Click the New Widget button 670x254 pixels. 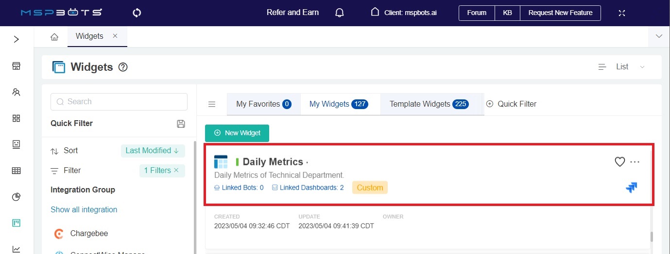point(237,133)
